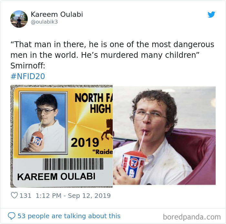Open Kareem Oulabi's profile avatar picture
The height and width of the screenshot is (224, 226).
19,19
